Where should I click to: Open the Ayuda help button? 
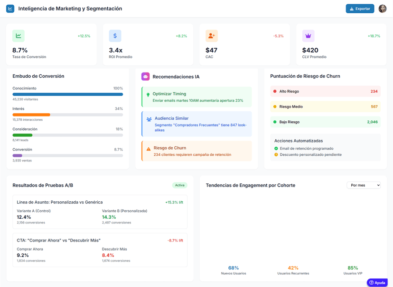377,282
